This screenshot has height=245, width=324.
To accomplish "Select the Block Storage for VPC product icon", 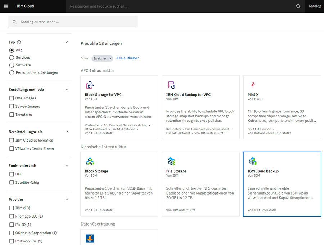I will click(90, 85).
